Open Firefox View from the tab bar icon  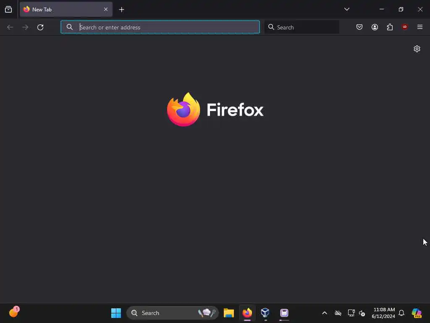pos(8,9)
